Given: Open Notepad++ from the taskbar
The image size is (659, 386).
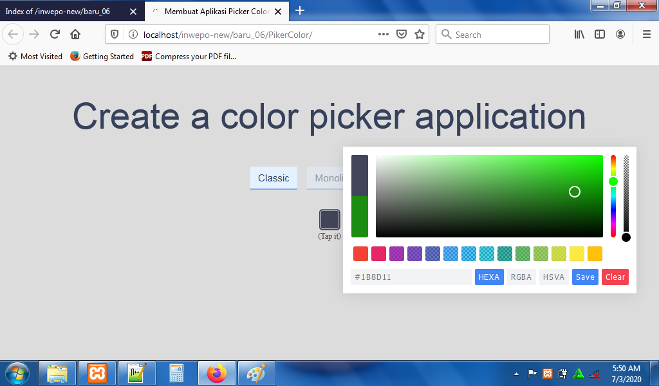Looking at the screenshot, I should tap(136, 373).
